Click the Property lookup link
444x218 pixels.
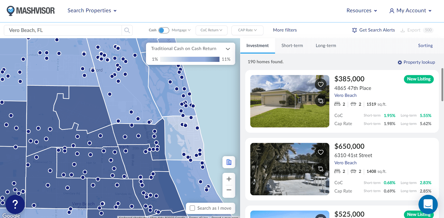tap(416, 62)
